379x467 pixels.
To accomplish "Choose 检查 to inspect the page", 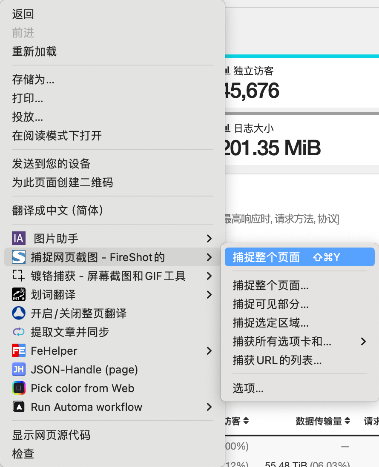I will pos(23,454).
